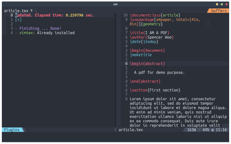
Task: Click the red close window dot
Action: click(227, 4)
